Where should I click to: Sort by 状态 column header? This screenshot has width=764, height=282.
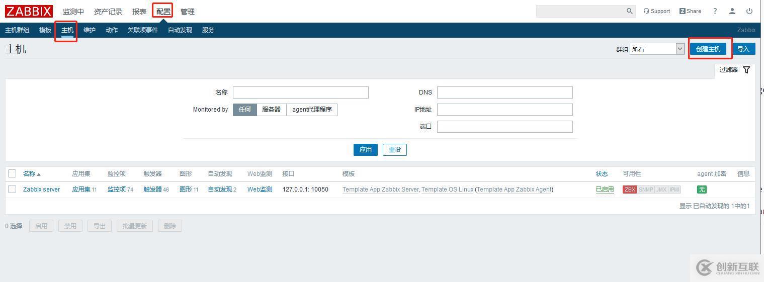click(x=602, y=174)
